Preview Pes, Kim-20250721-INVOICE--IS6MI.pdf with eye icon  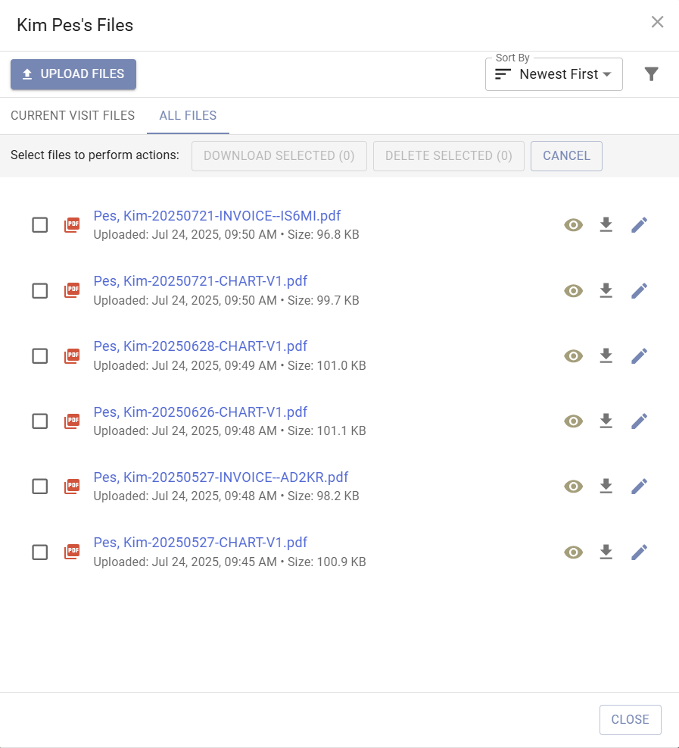click(573, 224)
